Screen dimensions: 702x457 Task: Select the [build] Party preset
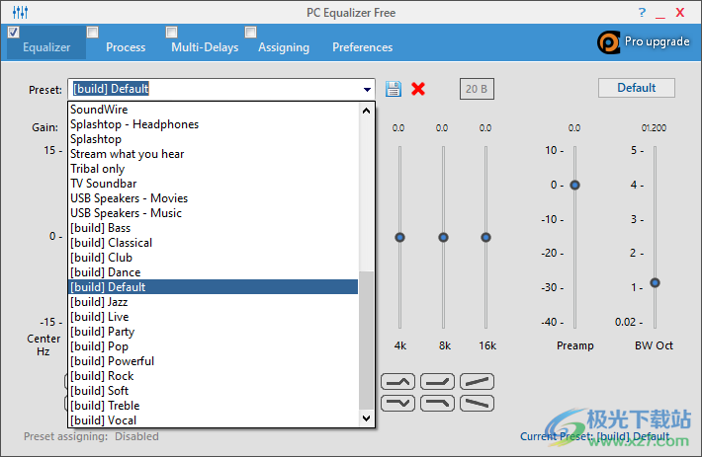pos(214,331)
